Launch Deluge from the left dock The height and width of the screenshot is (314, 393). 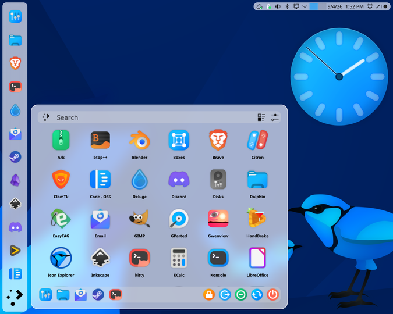(15, 110)
